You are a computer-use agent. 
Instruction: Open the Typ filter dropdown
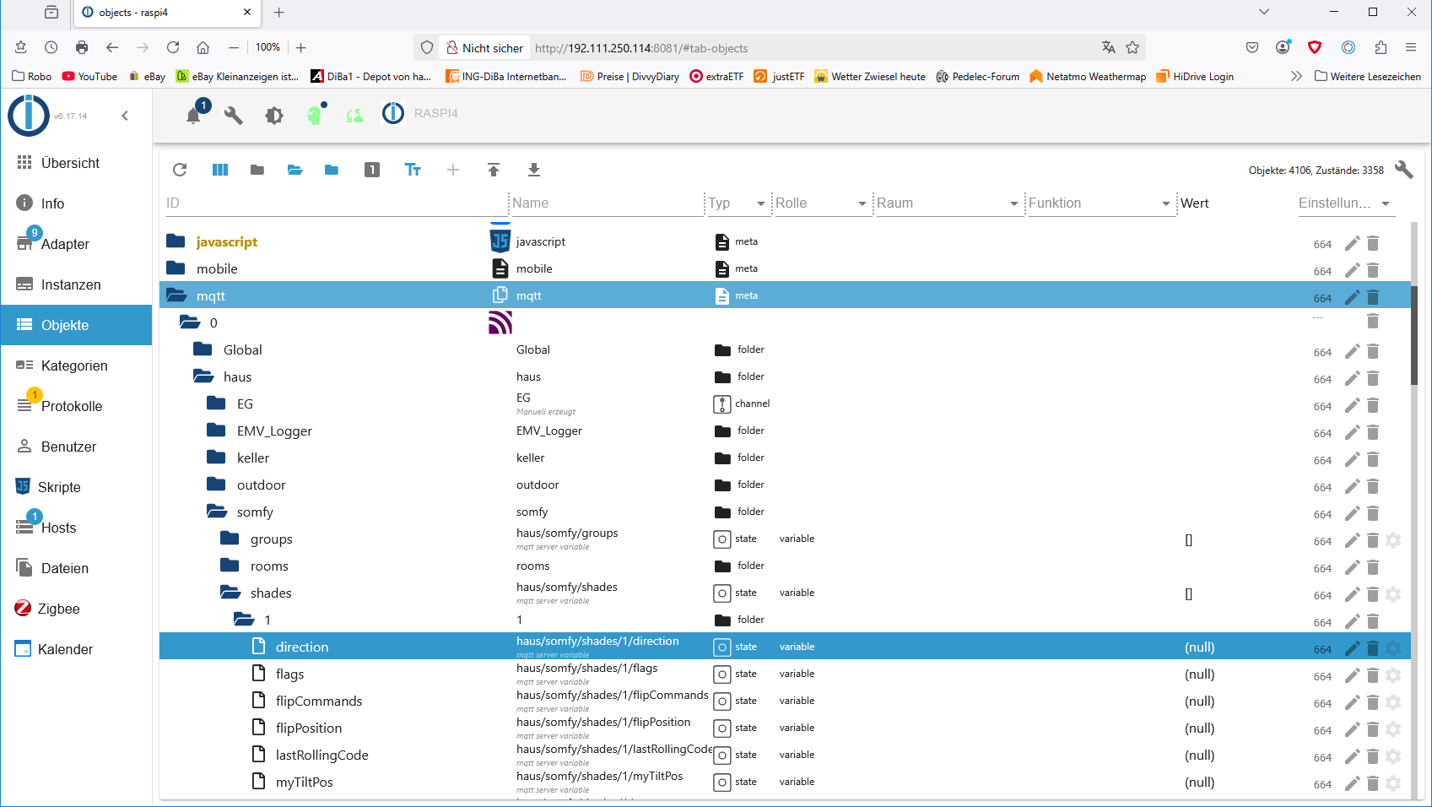tap(761, 203)
